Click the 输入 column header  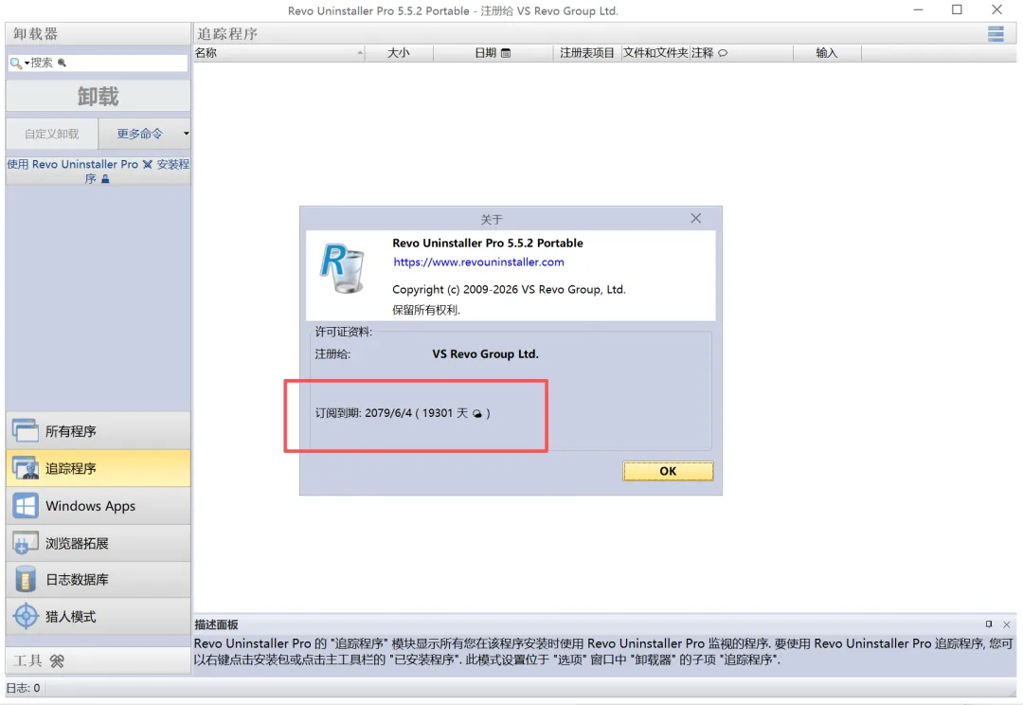[827, 53]
